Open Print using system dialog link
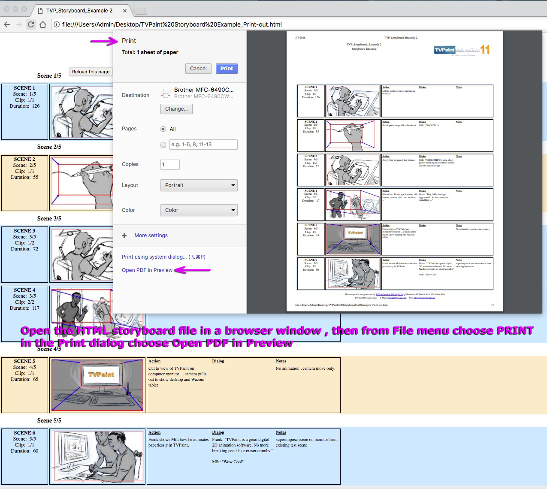547x489 pixels. point(163,257)
